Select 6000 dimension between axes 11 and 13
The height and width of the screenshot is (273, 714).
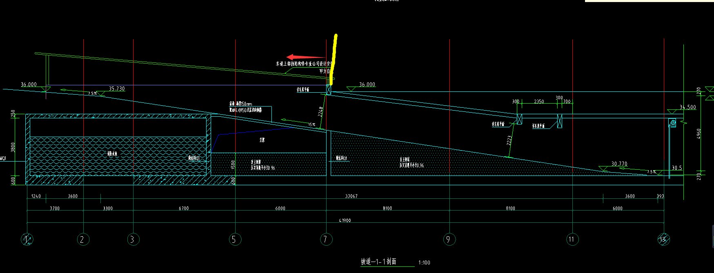(618, 209)
